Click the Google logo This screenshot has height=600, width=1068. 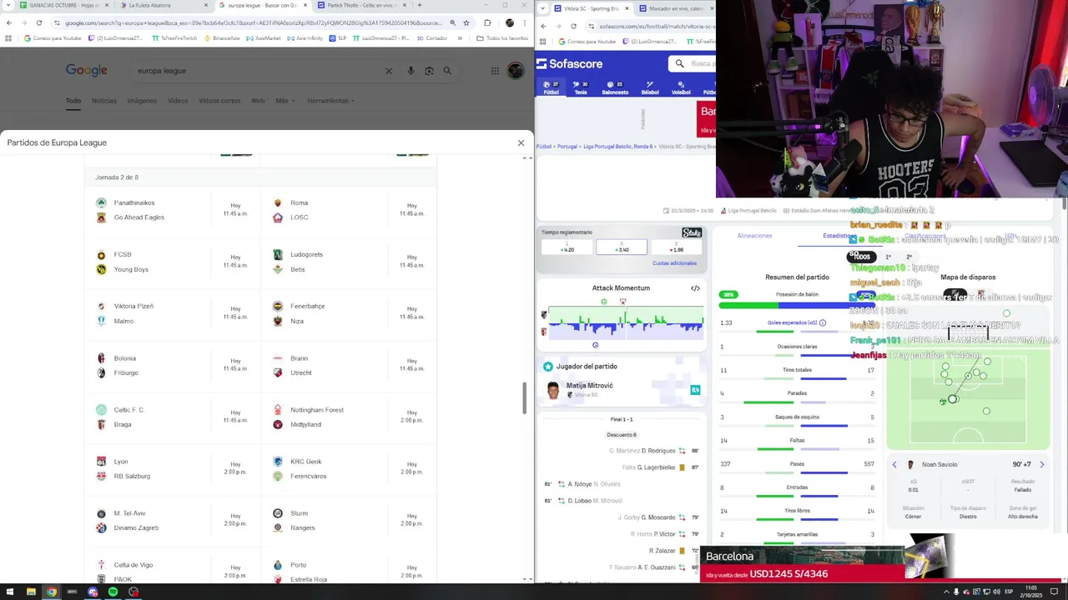tap(87, 71)
